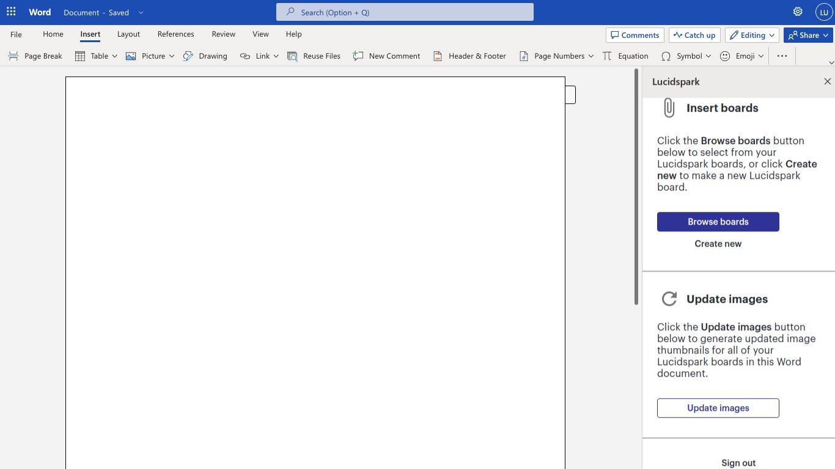
Task: Expand the Link dropdown arrow
Action: pos(276,56)
